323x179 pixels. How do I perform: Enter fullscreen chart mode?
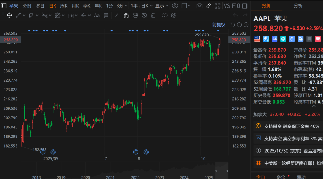coord(217,6)
